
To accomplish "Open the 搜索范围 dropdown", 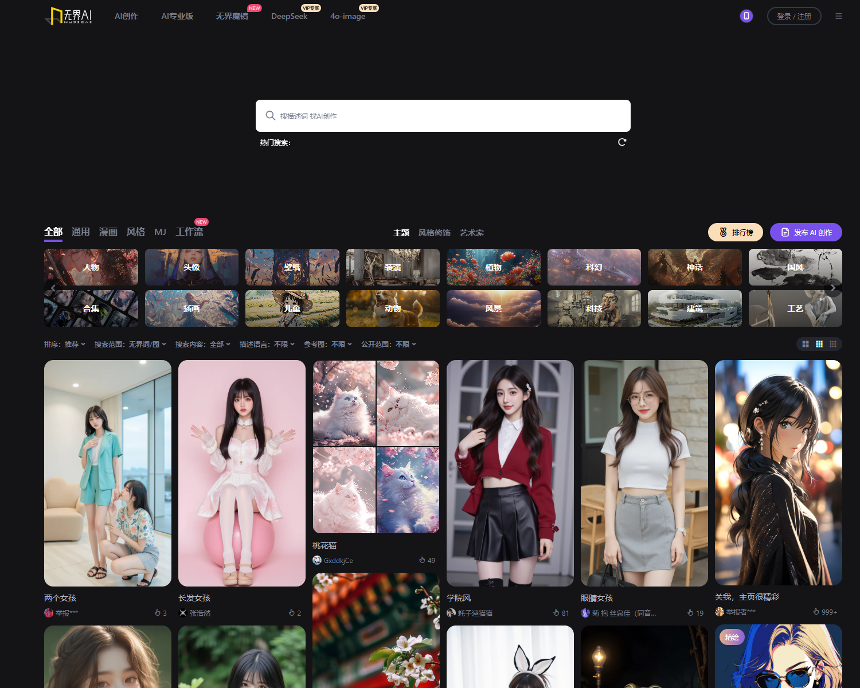I will pos(130,345).
